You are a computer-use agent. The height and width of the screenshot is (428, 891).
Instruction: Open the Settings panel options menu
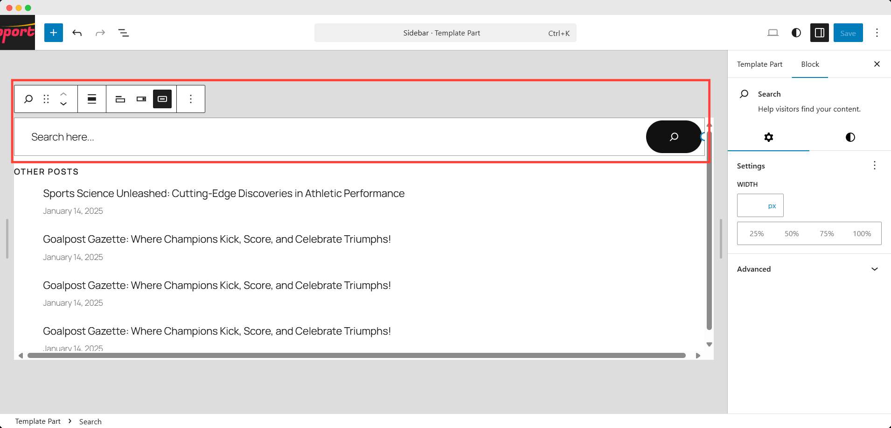(875, 166)
